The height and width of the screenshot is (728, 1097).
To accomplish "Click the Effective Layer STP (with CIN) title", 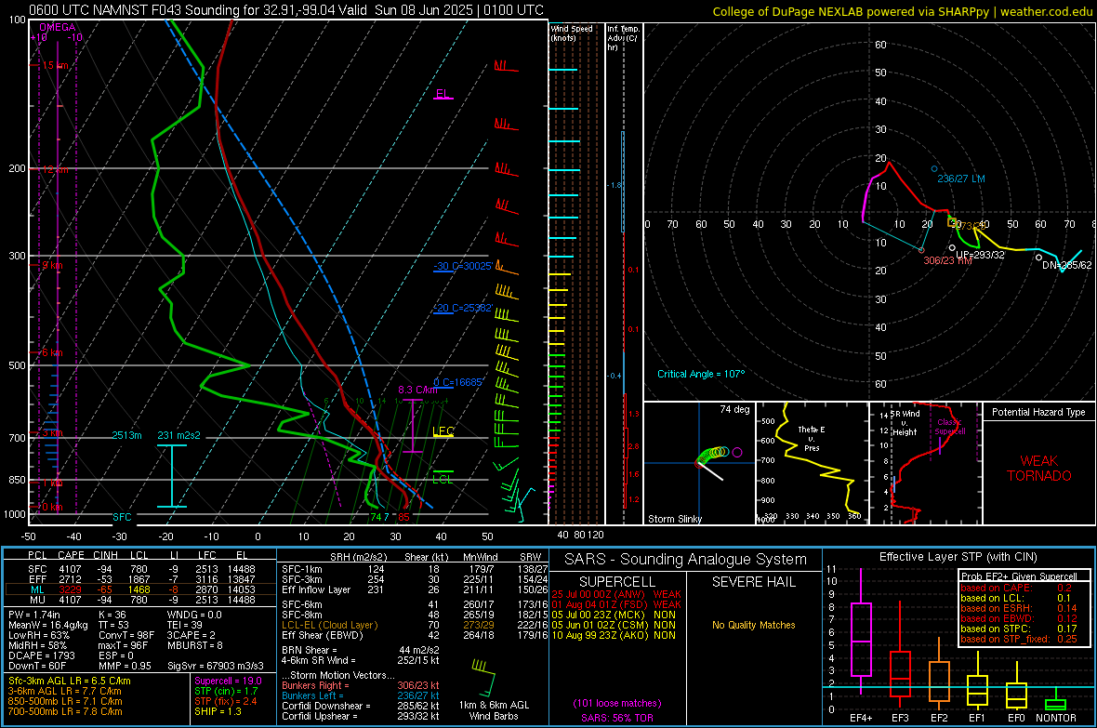I will point(958,557).
